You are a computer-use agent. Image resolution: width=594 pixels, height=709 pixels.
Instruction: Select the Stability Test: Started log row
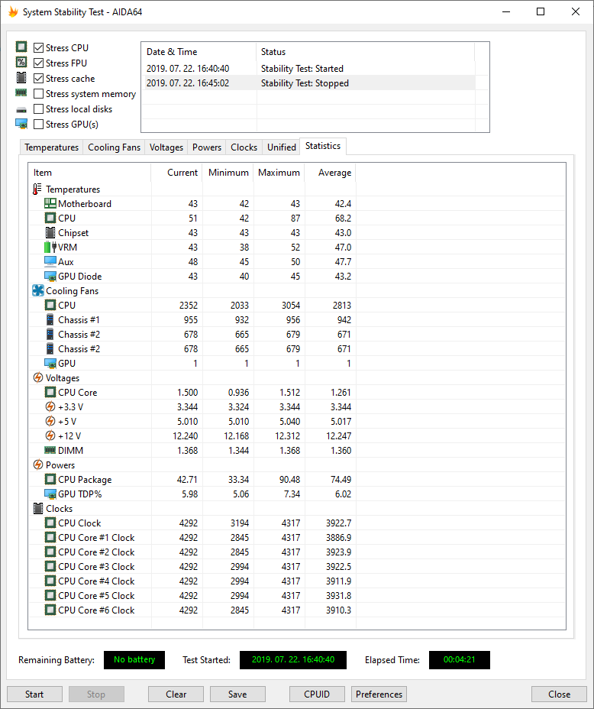click(308, 68)
